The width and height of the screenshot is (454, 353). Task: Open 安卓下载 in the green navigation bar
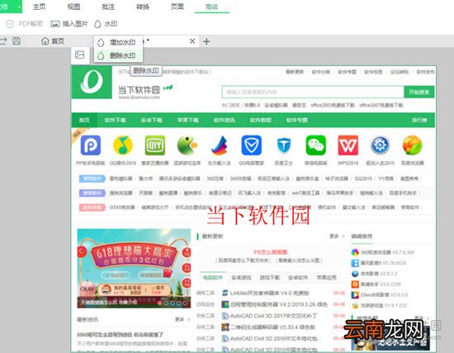[x=151, y=120]
